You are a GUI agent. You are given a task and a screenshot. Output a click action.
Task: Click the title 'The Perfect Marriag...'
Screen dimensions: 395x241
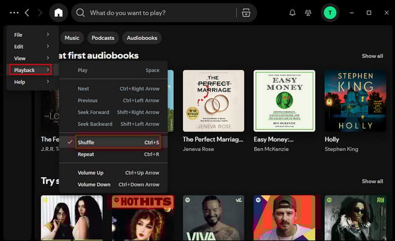tap(213, 139)
